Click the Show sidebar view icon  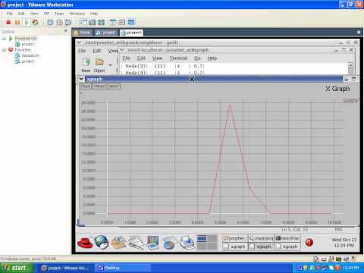[83, 22]
